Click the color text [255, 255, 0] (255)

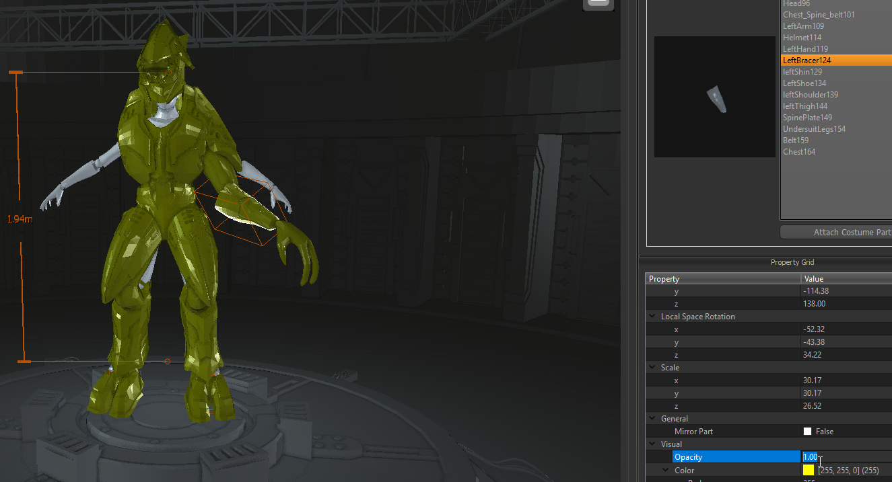848,470
